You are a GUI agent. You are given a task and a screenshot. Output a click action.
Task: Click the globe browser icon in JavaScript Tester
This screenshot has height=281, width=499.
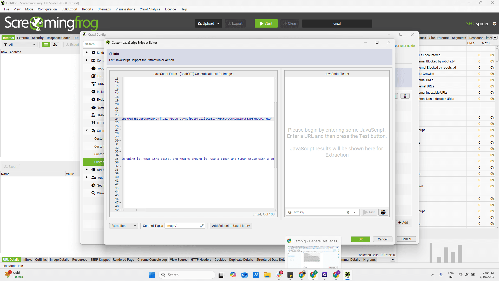pyautogui.click(x=383, y=212)
